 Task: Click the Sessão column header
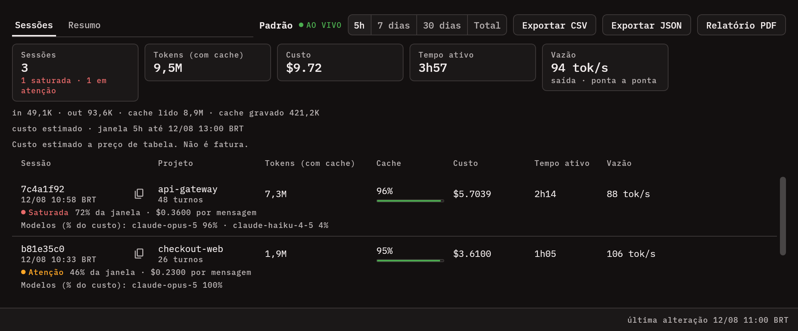pos(36,163)
